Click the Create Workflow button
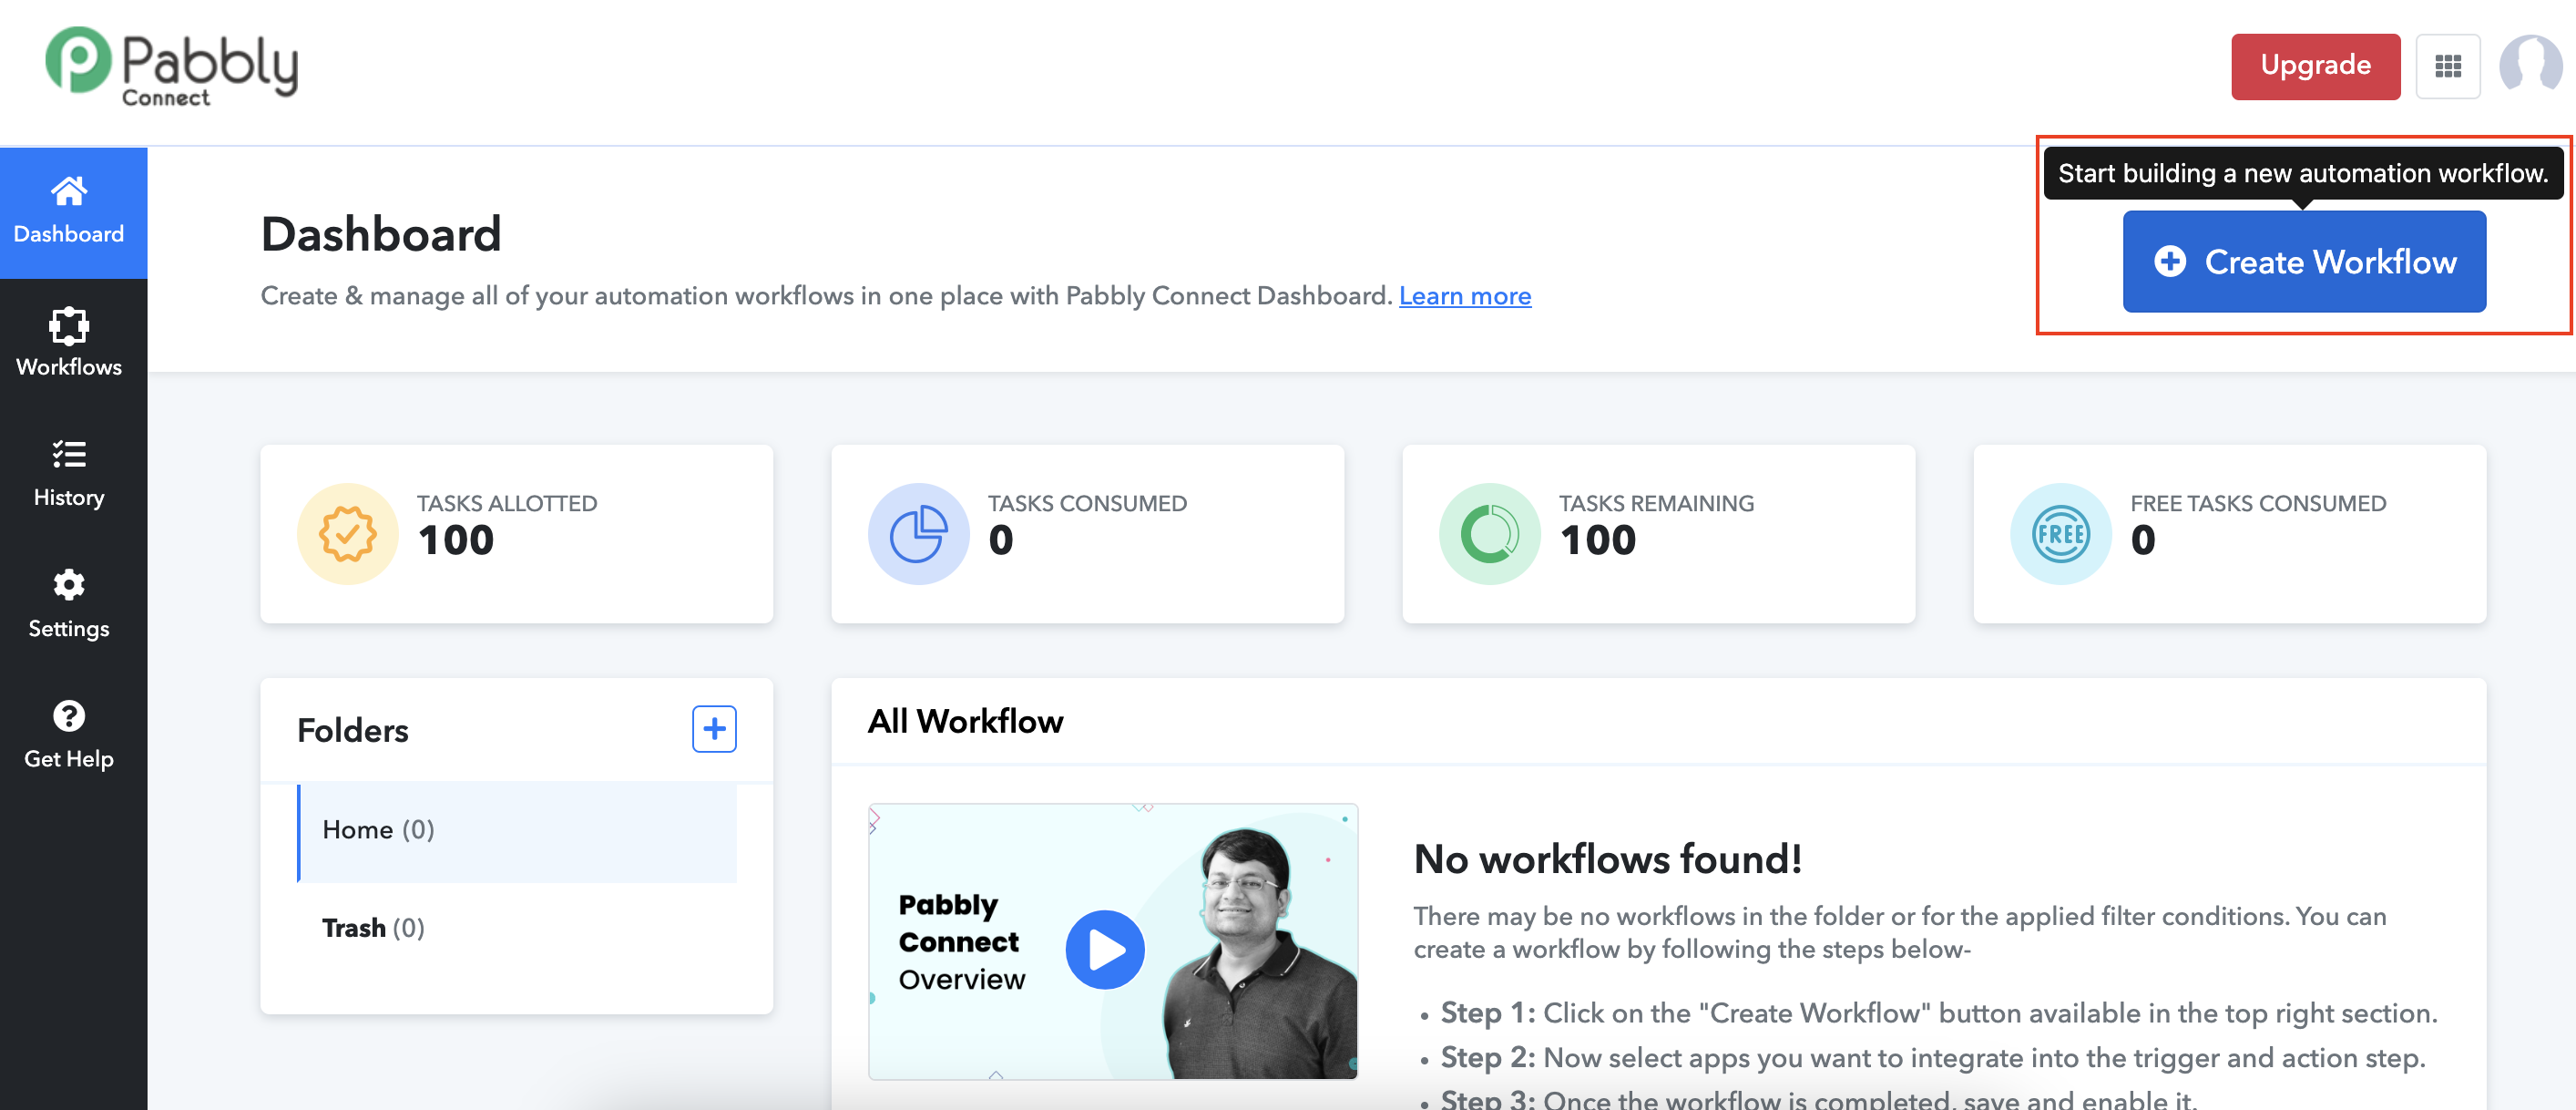Viewport: 2576px width, 1110px height. point(2303,262)
